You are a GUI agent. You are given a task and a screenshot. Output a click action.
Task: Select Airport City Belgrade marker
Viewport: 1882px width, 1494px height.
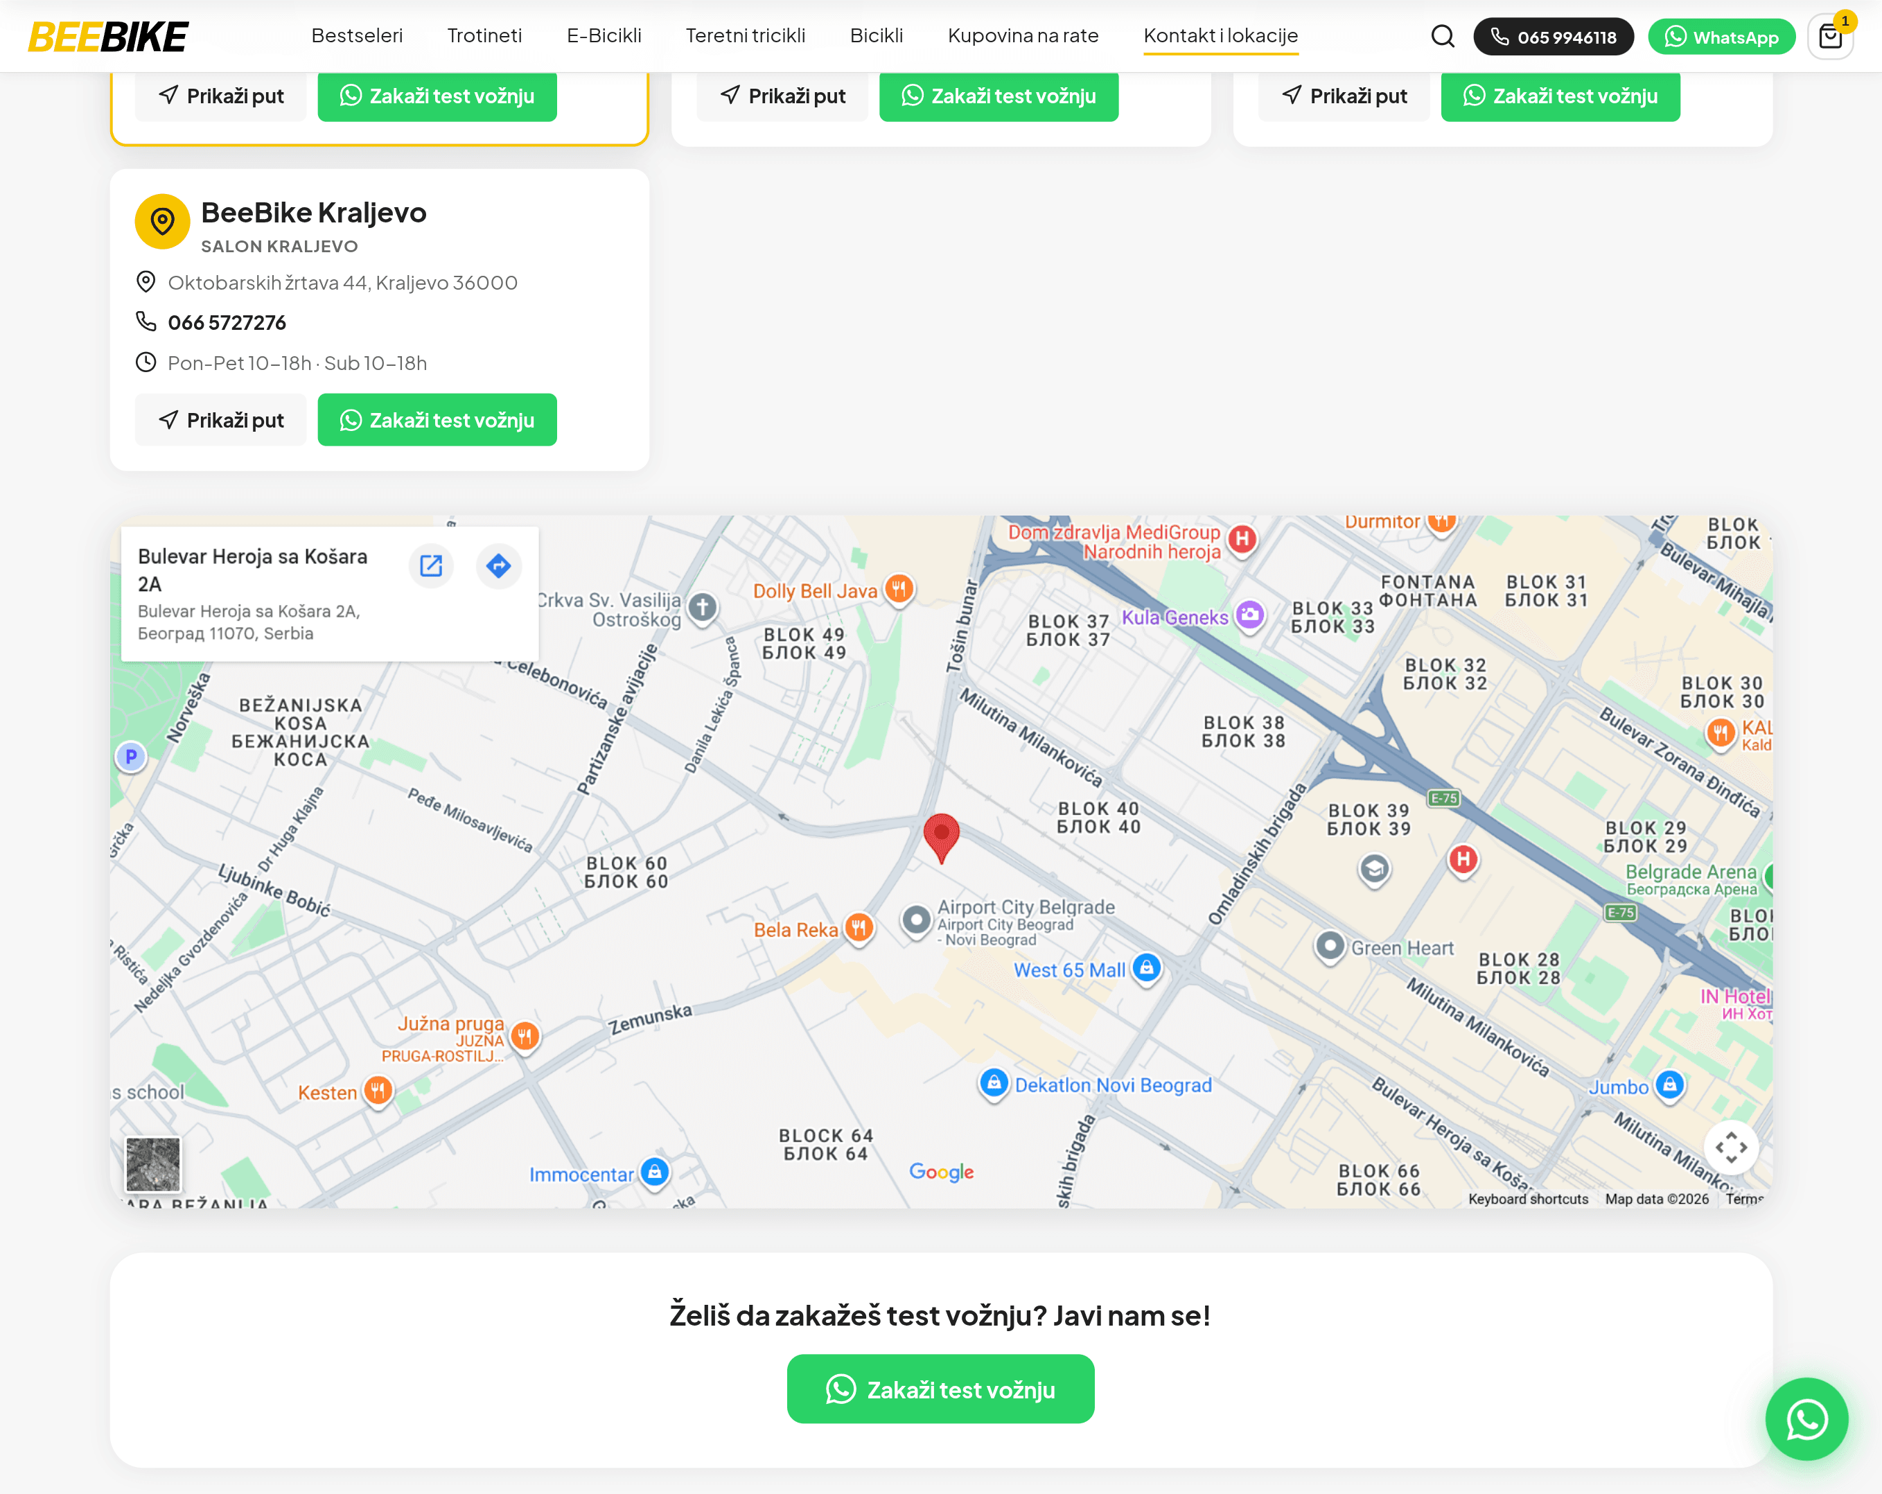pyautogui.click(x=915, y=920)
